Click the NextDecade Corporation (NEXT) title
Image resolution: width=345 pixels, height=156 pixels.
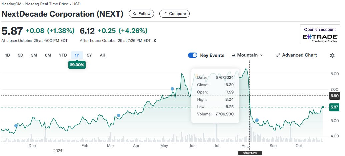click(62, 14)
